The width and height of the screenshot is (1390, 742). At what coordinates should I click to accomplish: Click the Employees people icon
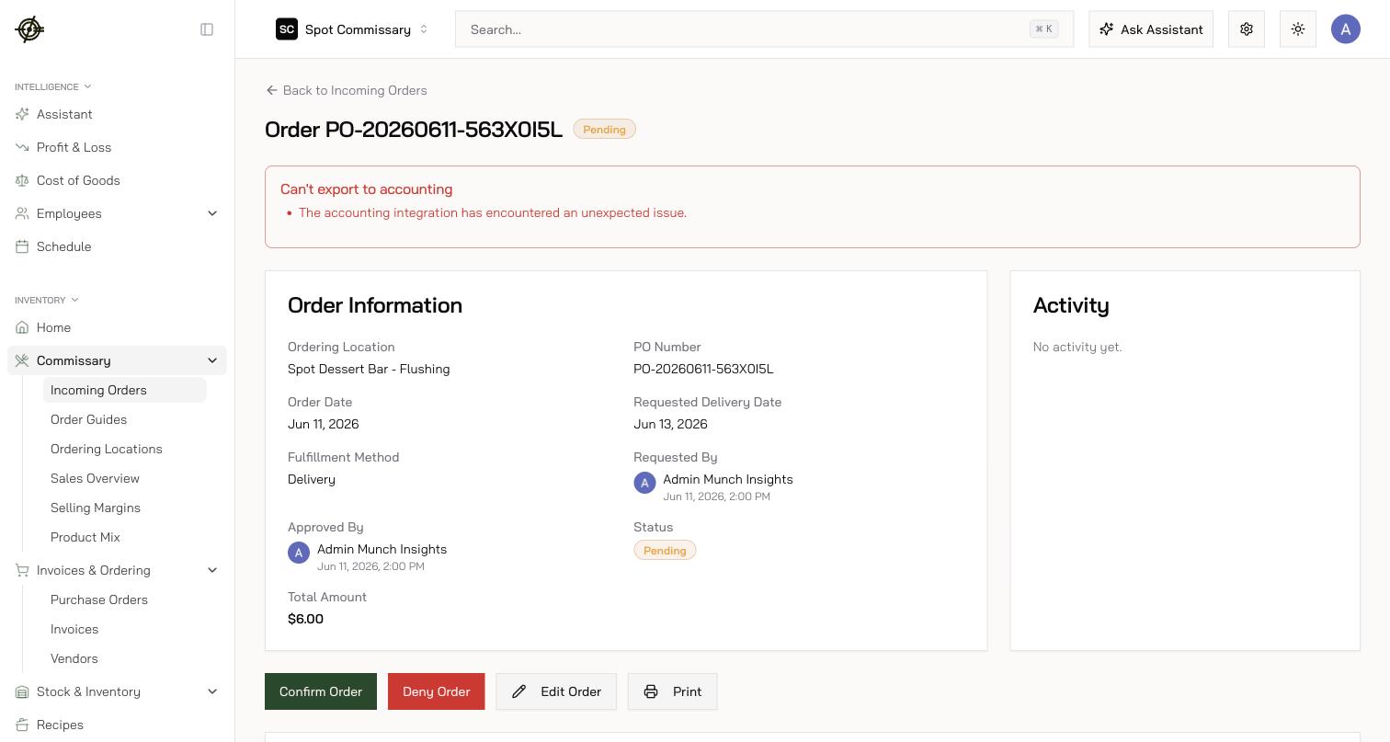22,213
